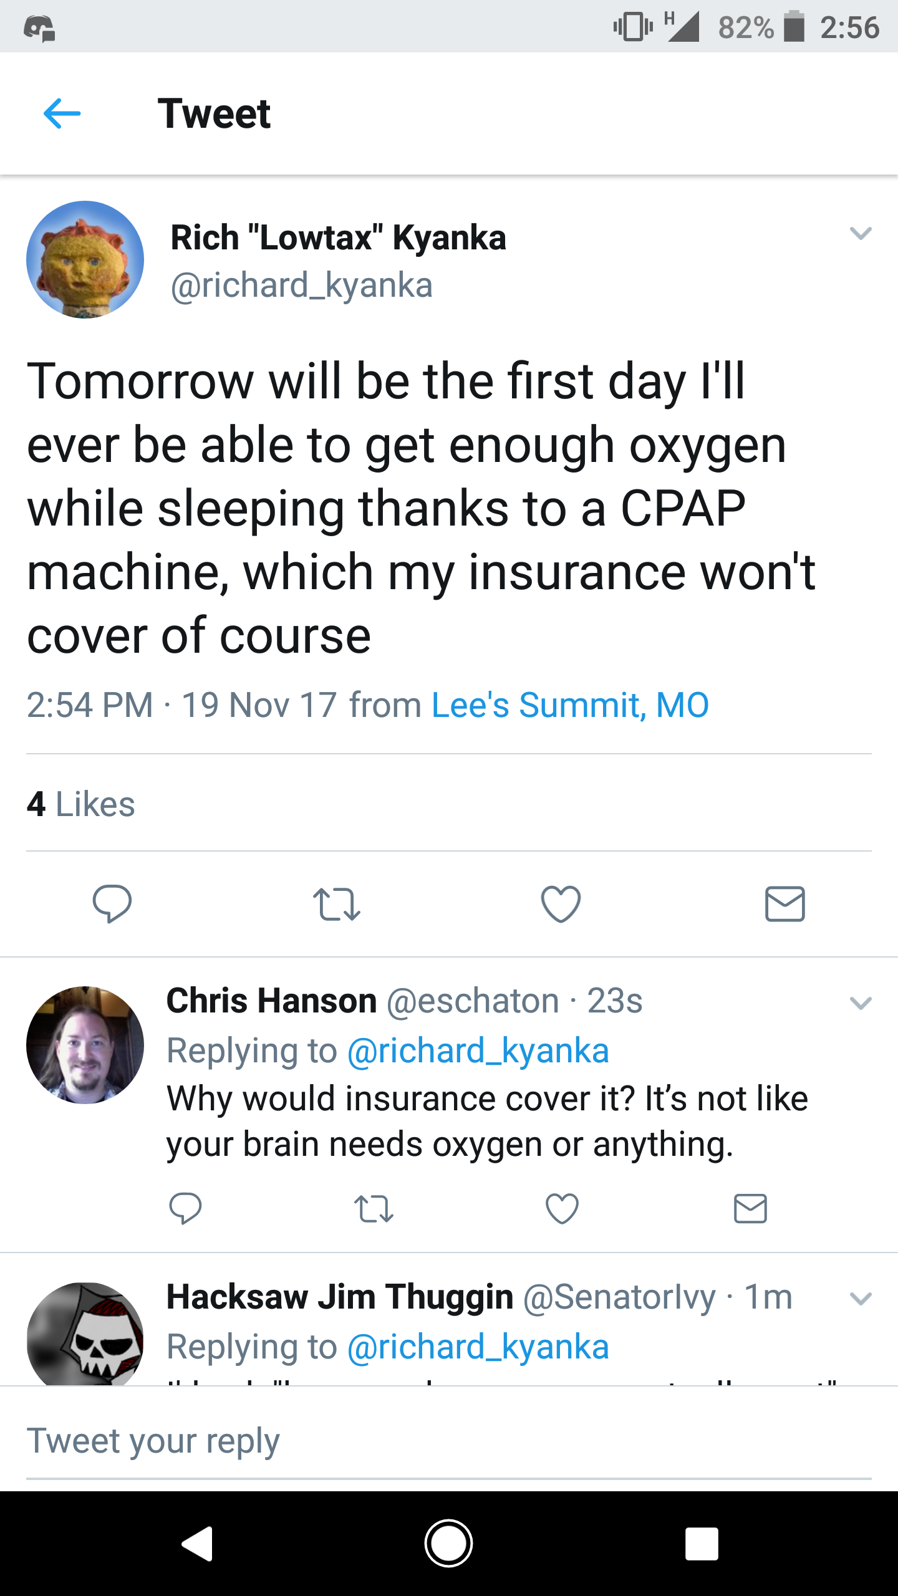View the 4 Likes list
898x1596 pixels.
coord(80,804)
